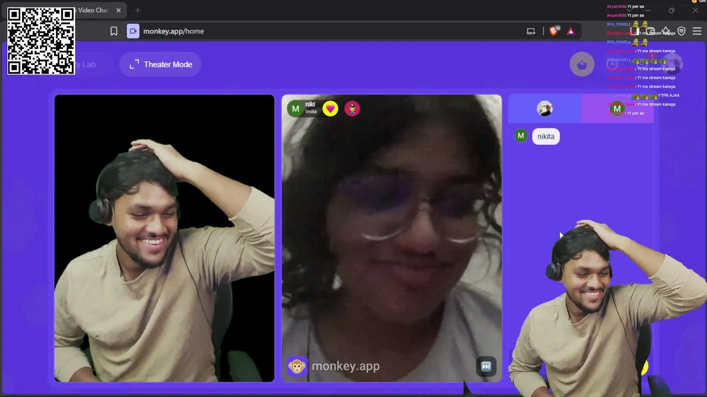Open the premium crown icon
Image resolution: width=707 pixels, height=397 pixels.
click(x=582, y=65)
